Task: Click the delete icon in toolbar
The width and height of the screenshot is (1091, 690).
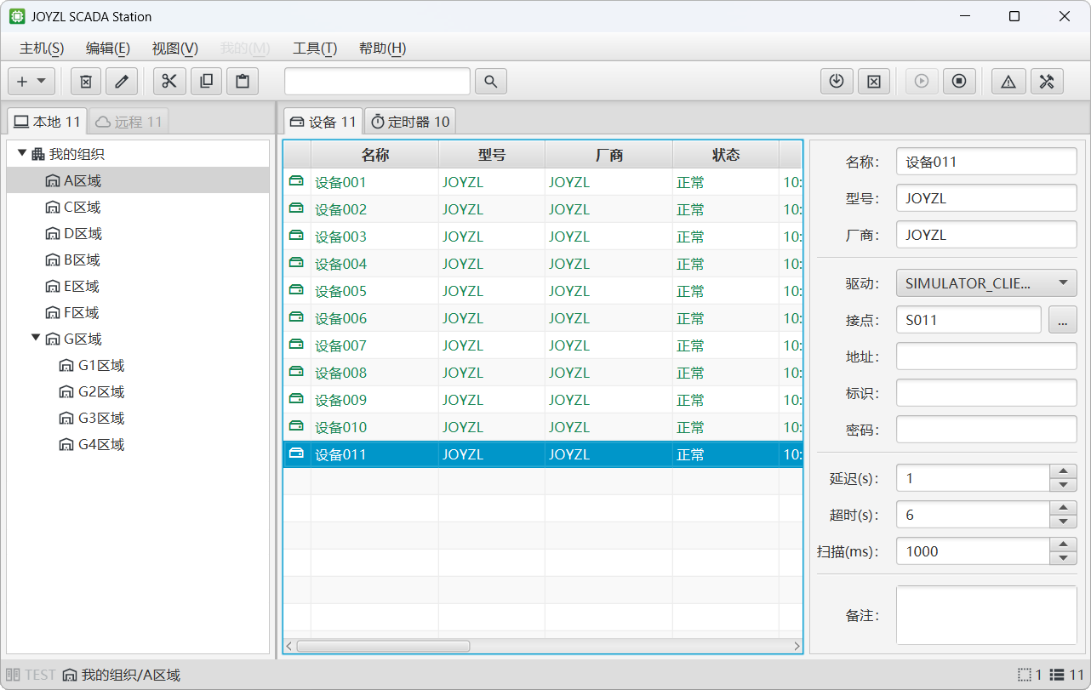Action: (86, 82)
